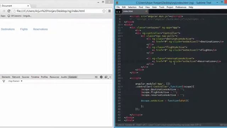Undock DevTools into separate window
This screenshot has width=227, height=128.
(106, 77)
